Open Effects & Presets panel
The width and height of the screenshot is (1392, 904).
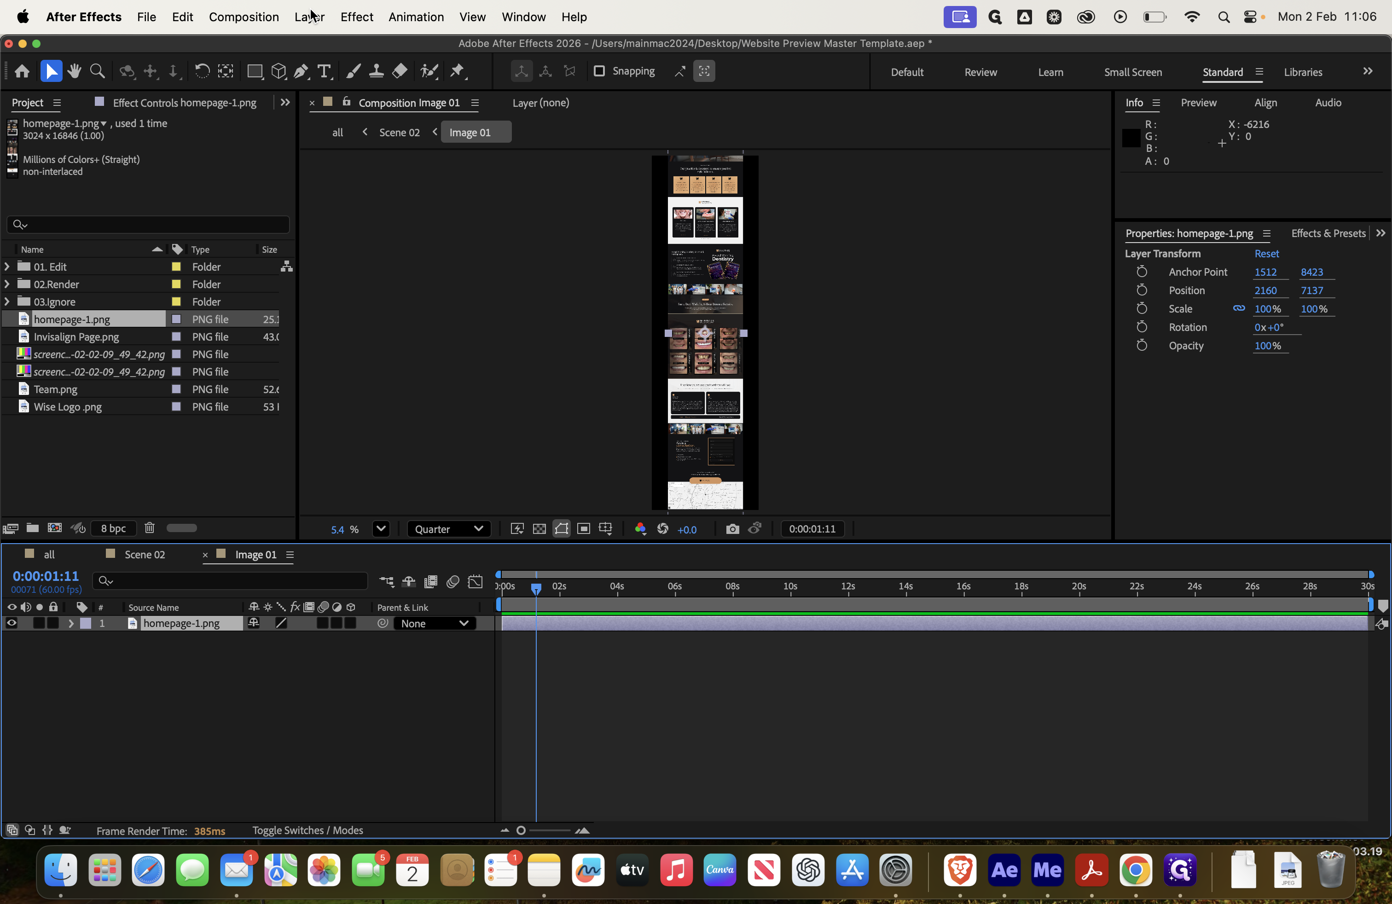1328,233
